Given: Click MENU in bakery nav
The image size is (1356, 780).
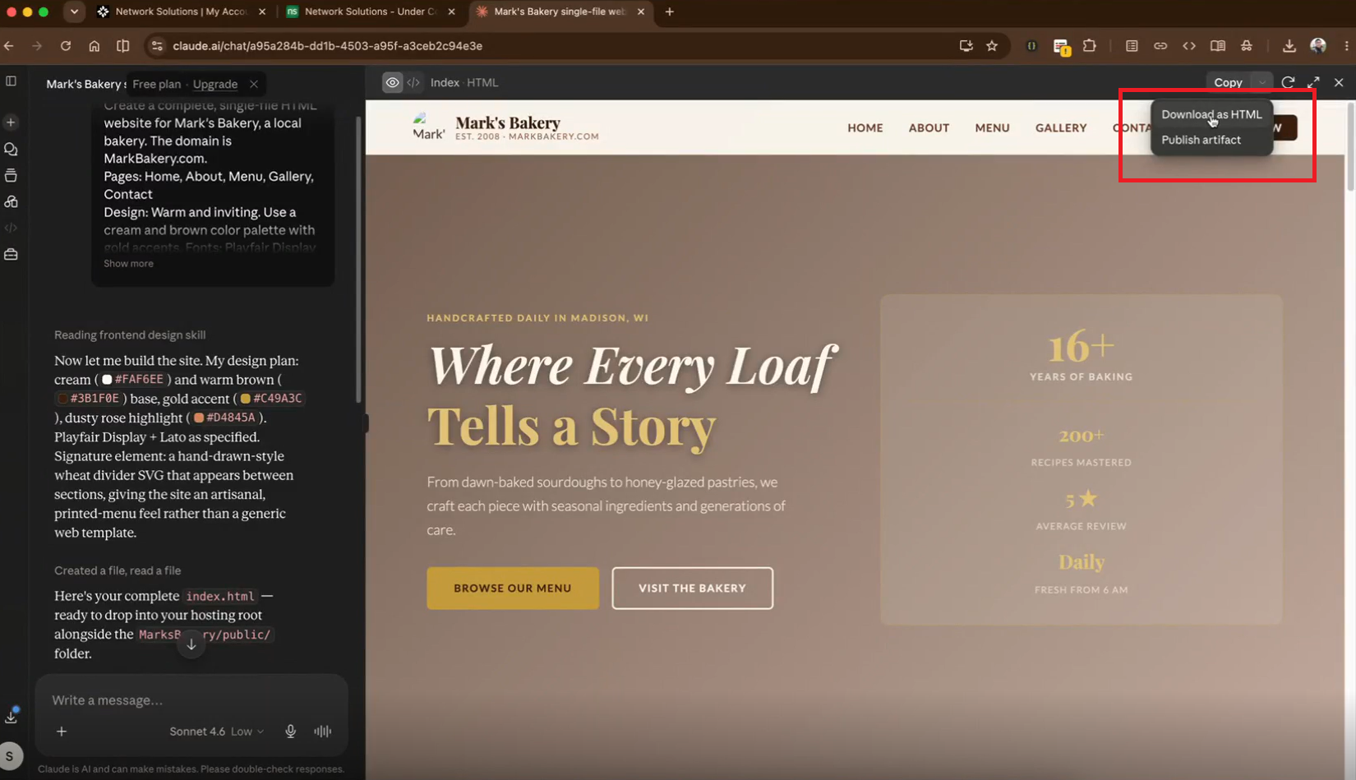Looking at the screenshot, I should 992,128.
